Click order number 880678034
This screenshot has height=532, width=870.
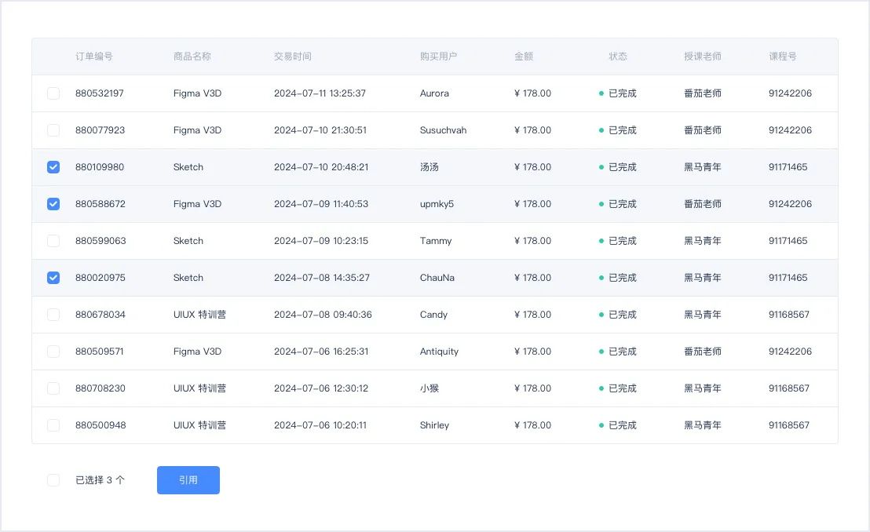point(100,315)
